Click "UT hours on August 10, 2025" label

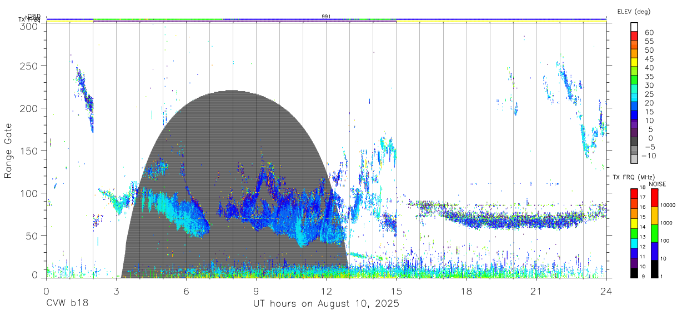tap(326, 304)
